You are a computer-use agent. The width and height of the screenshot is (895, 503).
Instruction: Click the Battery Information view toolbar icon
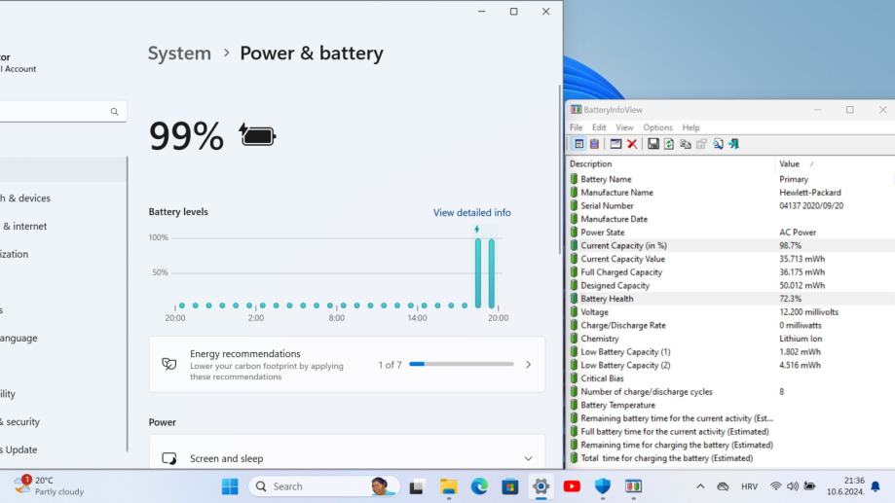(578, 144)
